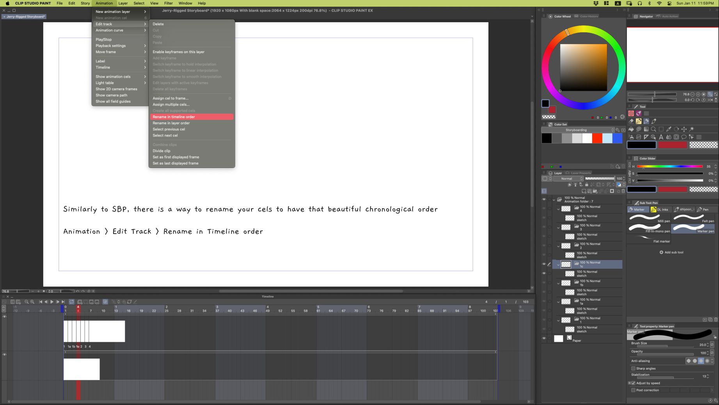The image size is (719, 405).
Task: Select the Eyedropper tool
Action: [669, 129]
